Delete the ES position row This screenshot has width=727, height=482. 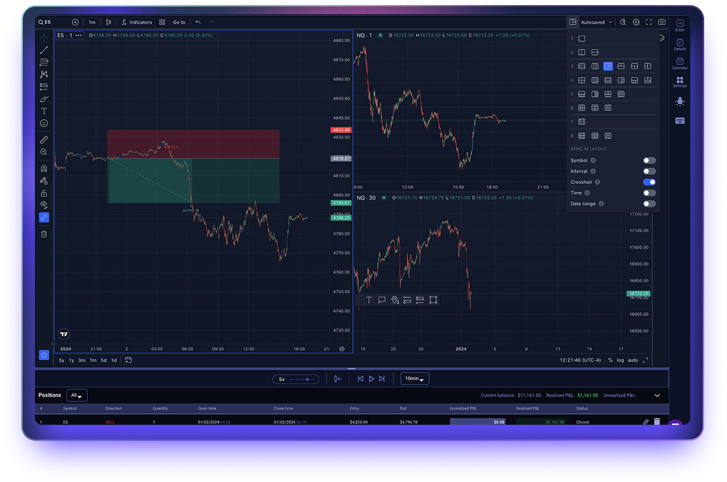pos(657,421)
